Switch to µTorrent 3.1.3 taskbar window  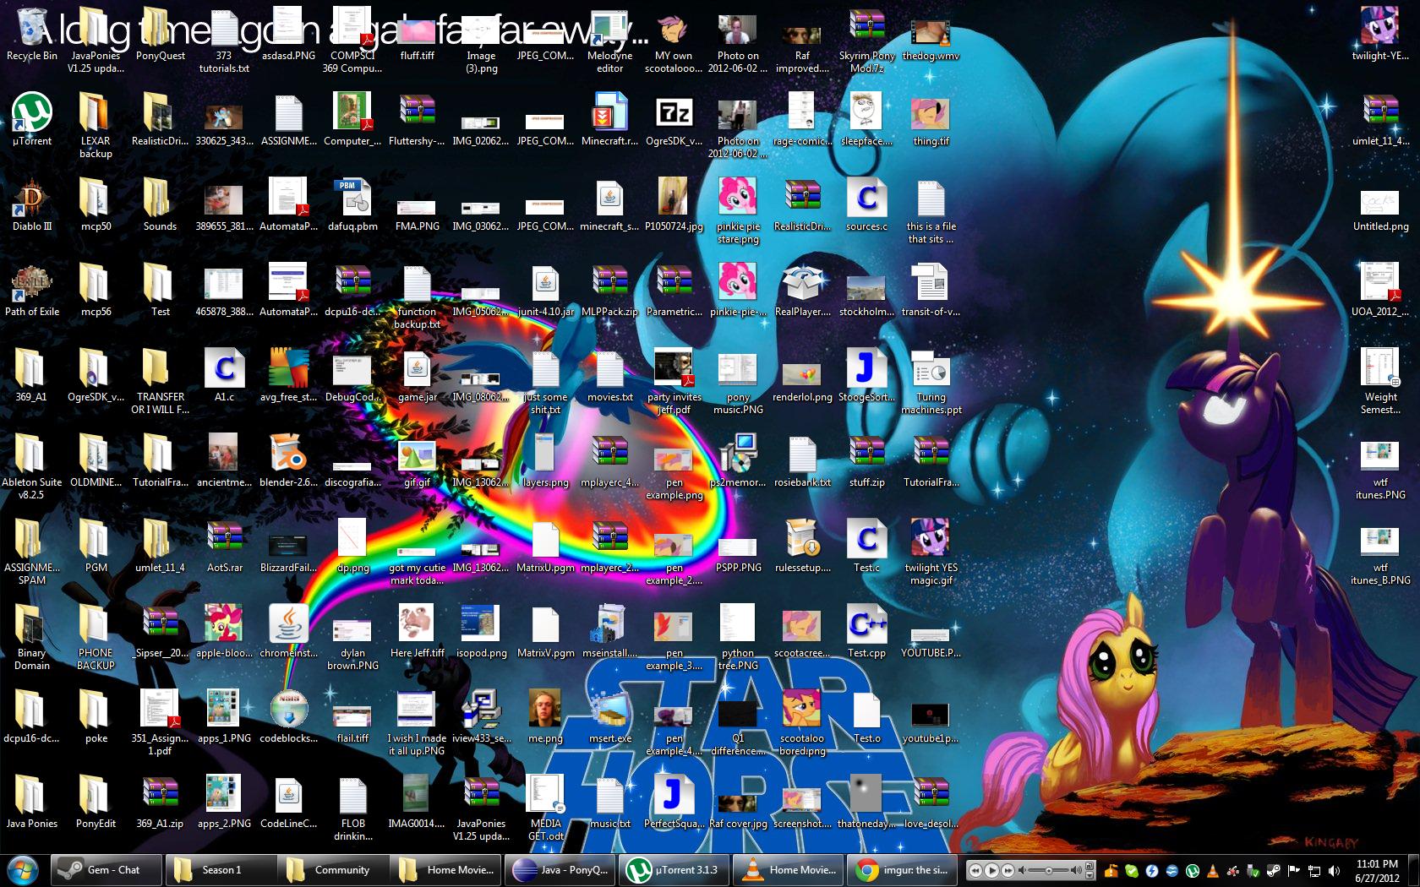pos(674,870)
